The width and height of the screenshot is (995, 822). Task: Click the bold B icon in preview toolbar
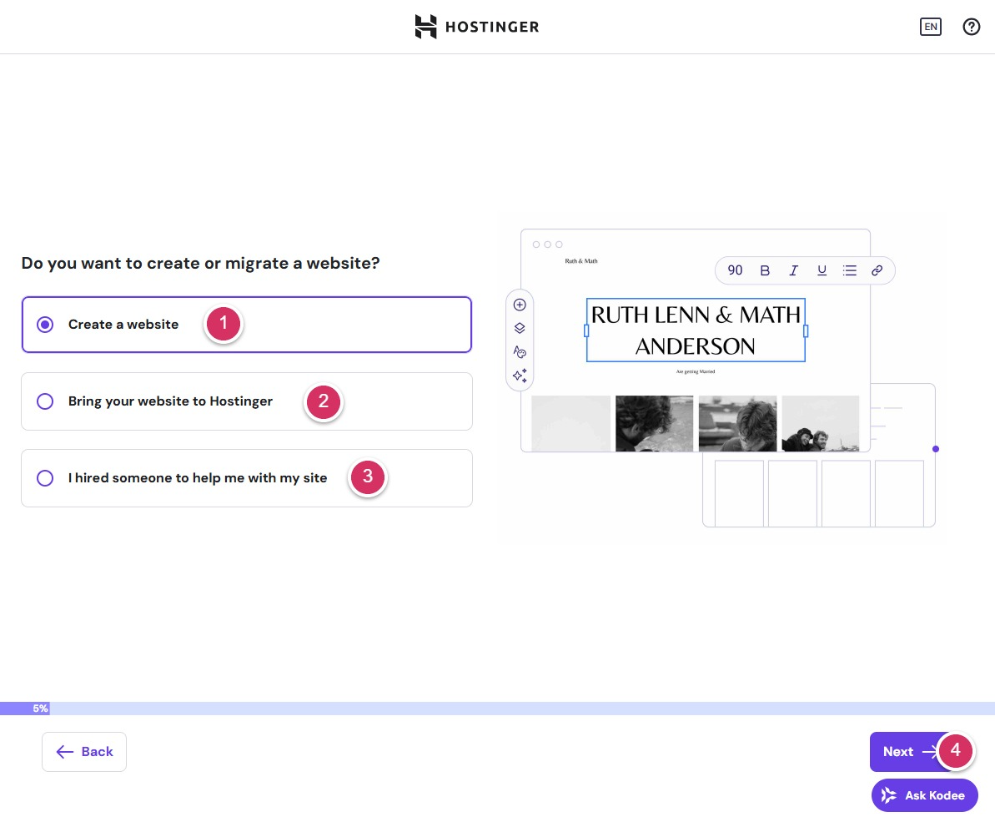[765, 270]
